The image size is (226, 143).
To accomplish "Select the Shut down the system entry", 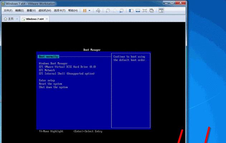I will pyautogui.click(x=53, y=87).
